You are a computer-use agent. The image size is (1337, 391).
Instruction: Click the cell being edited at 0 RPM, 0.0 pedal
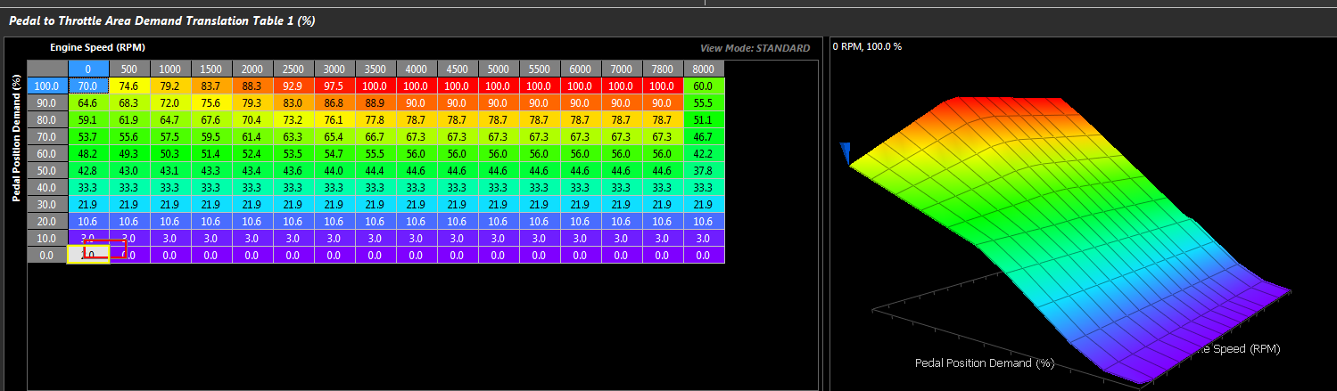pyautogui.click(x=88, y=256)
